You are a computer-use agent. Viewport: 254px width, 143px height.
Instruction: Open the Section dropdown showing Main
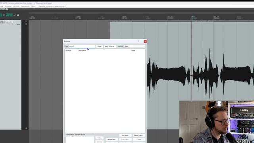tap(135, 46)
